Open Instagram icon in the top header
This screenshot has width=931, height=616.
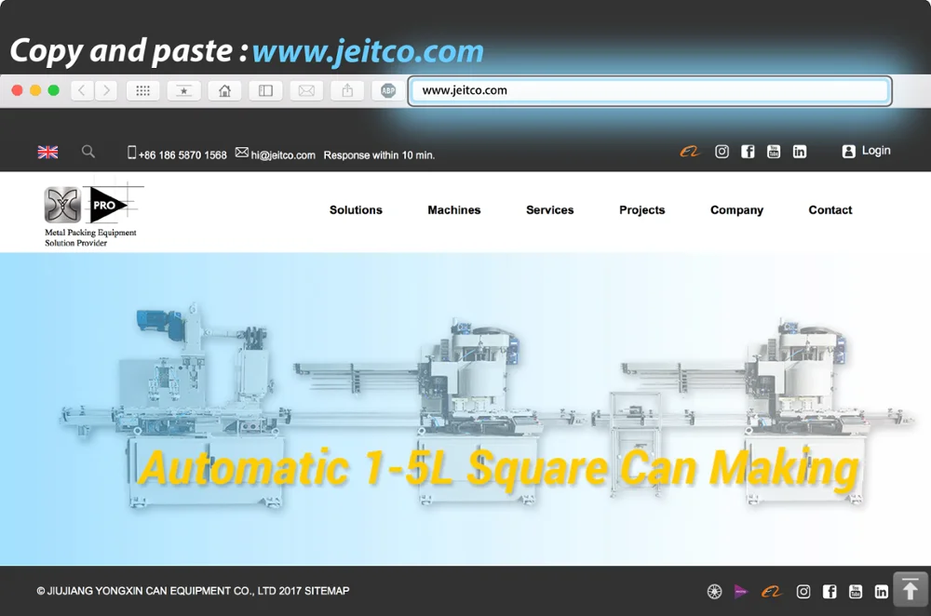point(722,152)
